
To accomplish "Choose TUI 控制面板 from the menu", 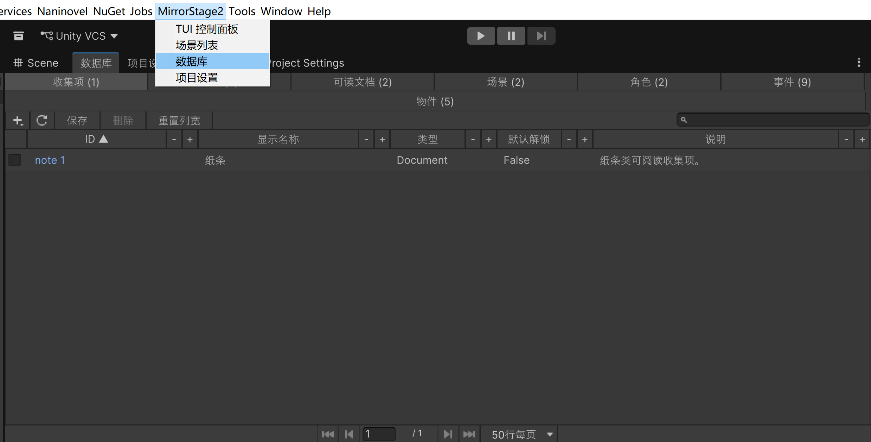I will (x=212, y=29).
